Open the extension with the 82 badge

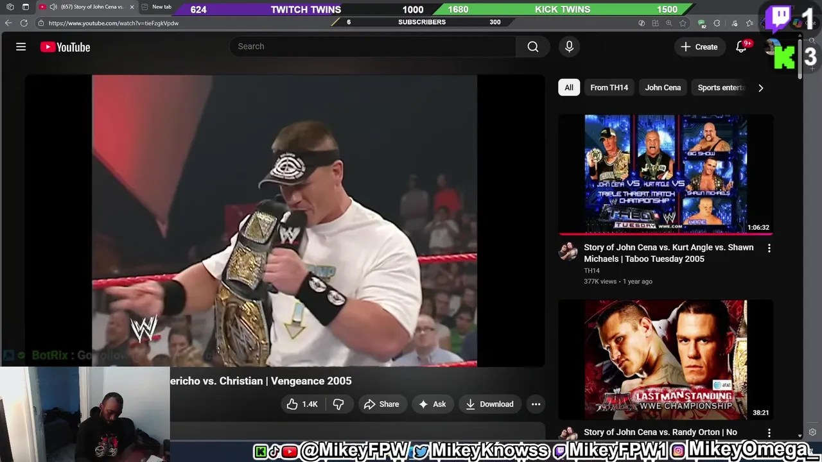pos(702,24)
